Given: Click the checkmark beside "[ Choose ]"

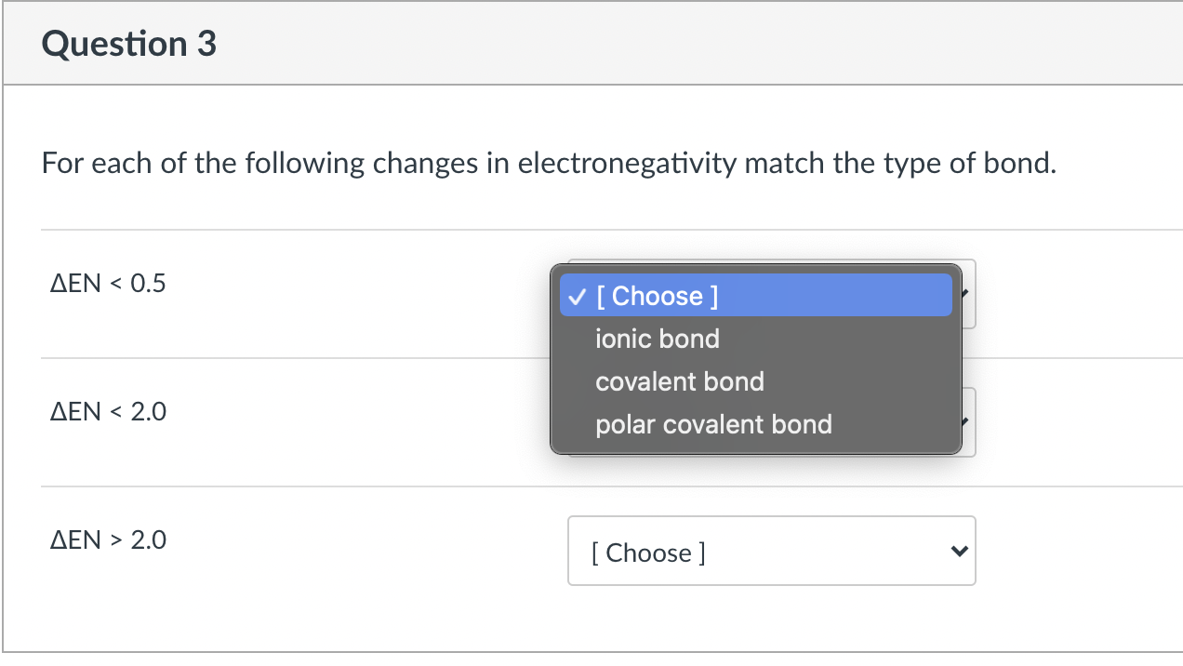Looking at the screenshot, I should pyautogui.click(x=576, y=296).
